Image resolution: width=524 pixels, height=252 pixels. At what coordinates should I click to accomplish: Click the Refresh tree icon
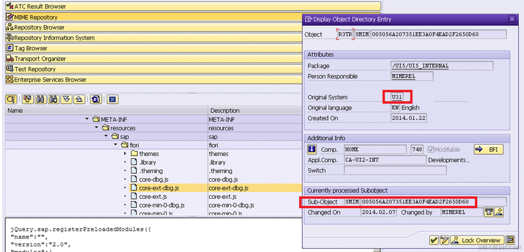96,99
